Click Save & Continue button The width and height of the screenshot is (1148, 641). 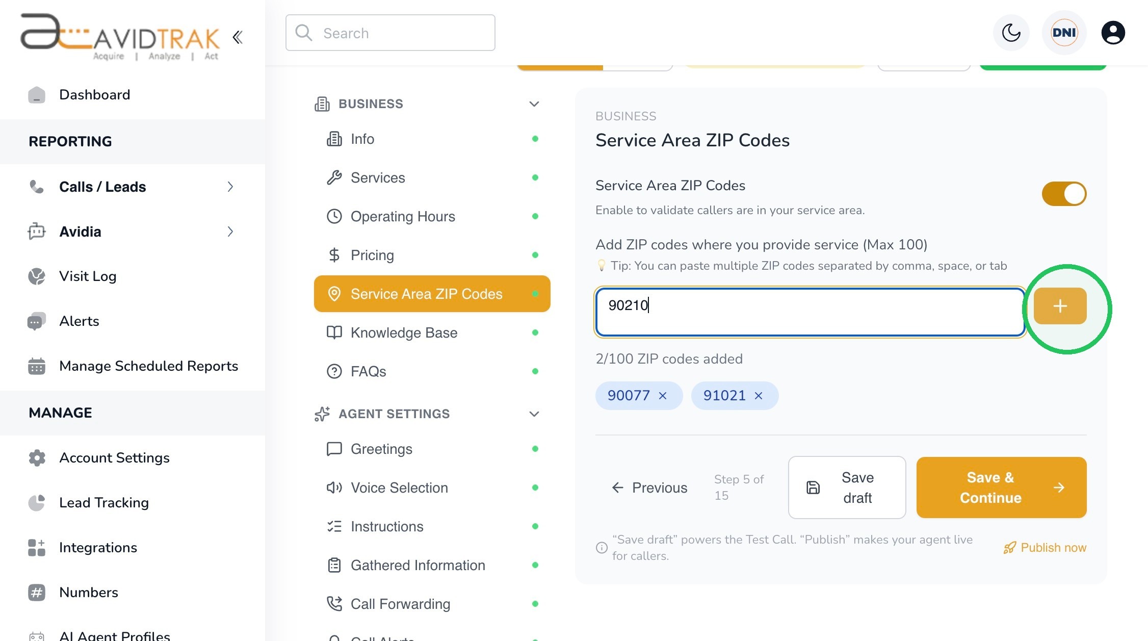(x=1001, y=488)
